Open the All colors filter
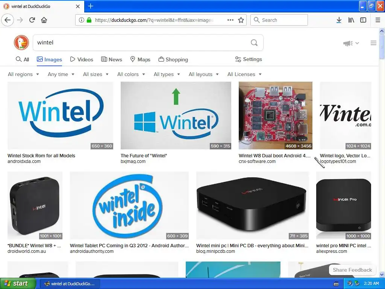 click(x=131, y=74)
